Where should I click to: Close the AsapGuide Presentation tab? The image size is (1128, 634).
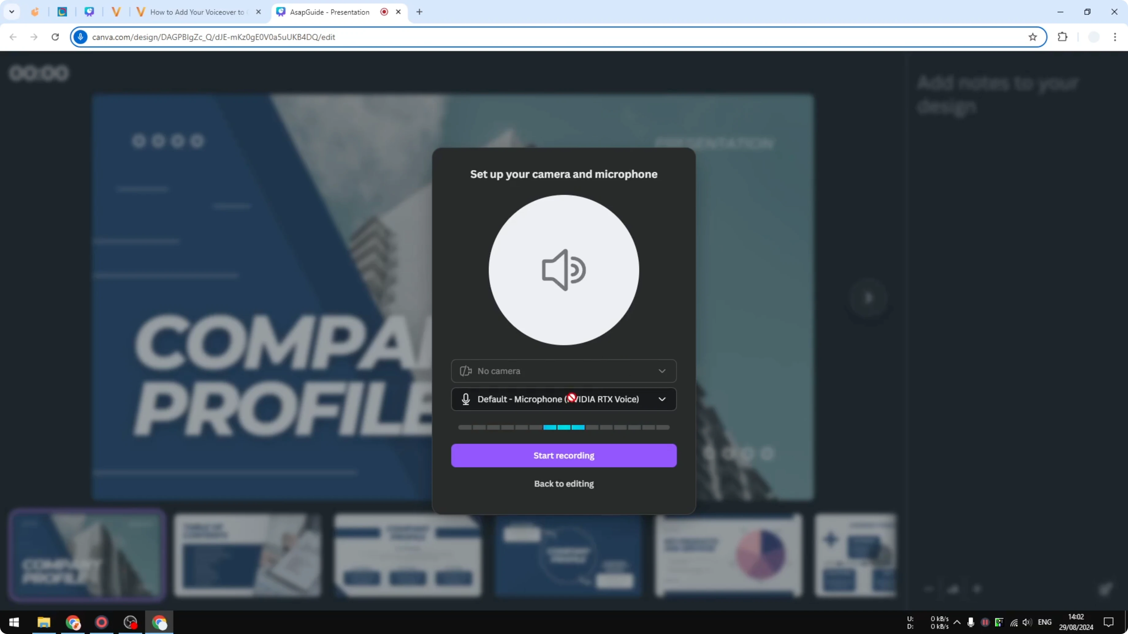pos(398,12)
